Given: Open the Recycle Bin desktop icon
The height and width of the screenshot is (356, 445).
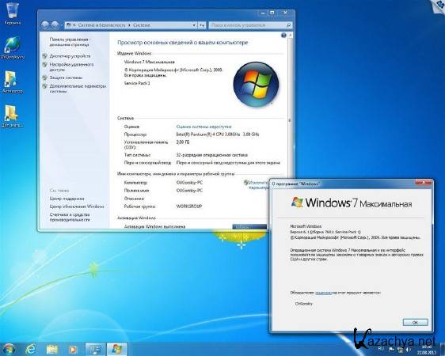Looking at the screenshot, I should coord(12,13).
